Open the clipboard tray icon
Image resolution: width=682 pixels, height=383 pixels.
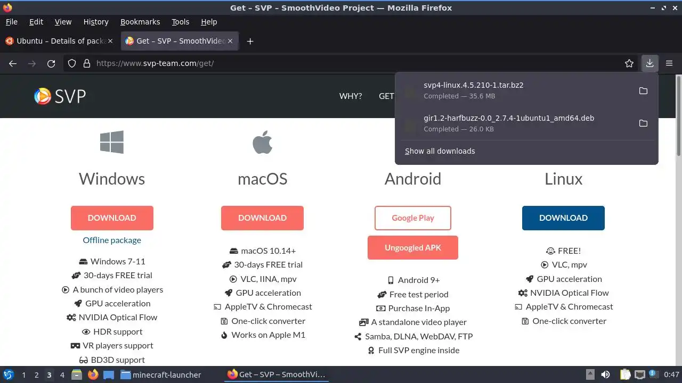626,375
